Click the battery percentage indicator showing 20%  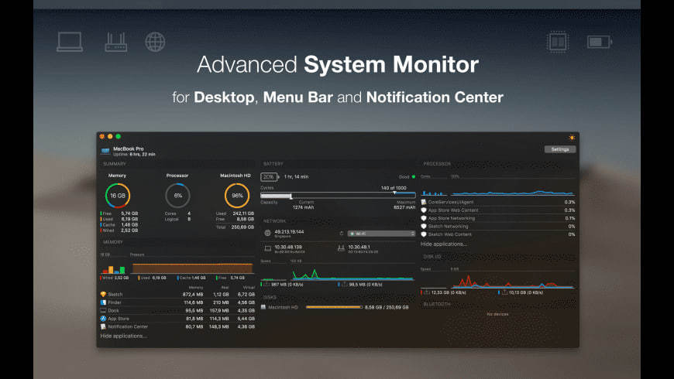click(269, 177)
